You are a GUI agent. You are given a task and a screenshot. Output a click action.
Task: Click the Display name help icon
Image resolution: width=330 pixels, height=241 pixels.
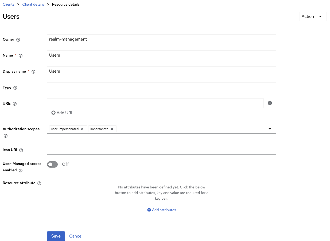tap(33, 72)
